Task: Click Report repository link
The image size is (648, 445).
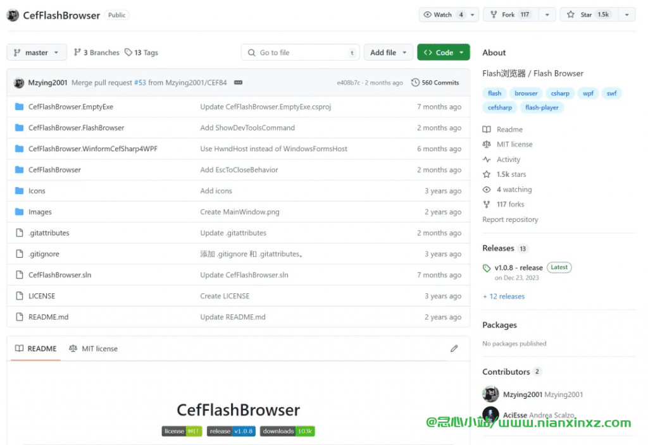Action: click(x=511, y=219)
